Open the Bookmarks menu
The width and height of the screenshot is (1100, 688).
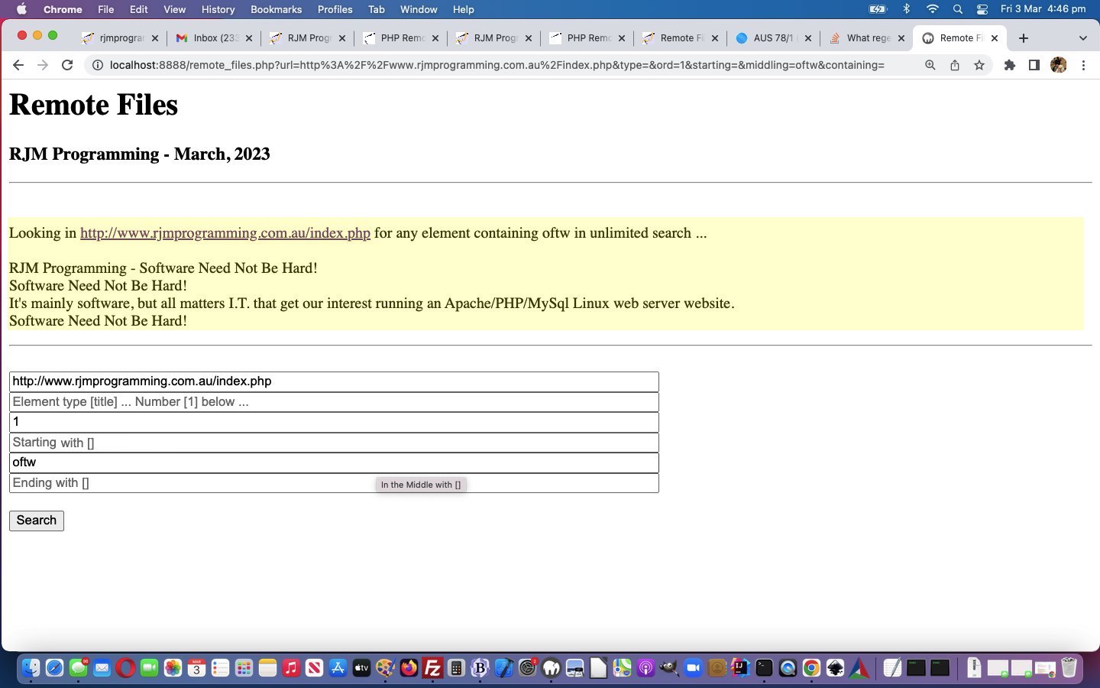click(276, 9)
